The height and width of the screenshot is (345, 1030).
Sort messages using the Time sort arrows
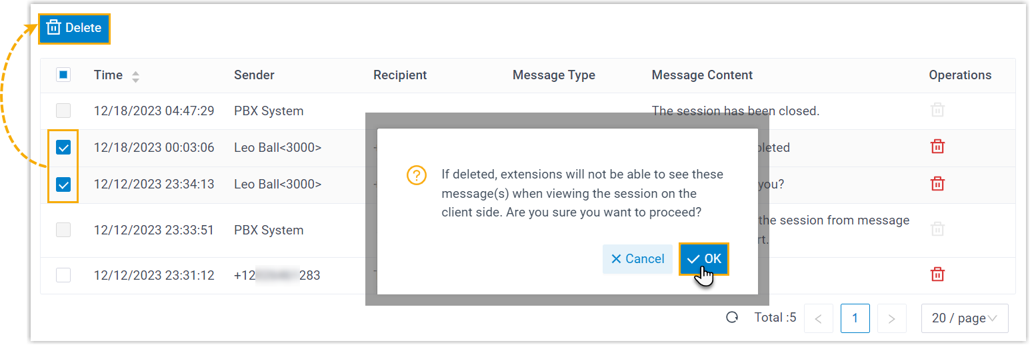(136, 76)
